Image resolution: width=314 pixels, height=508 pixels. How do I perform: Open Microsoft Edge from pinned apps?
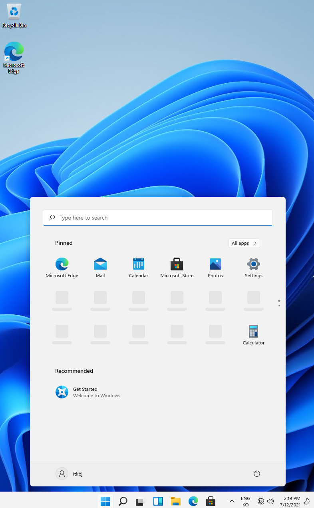pos(62,268)
